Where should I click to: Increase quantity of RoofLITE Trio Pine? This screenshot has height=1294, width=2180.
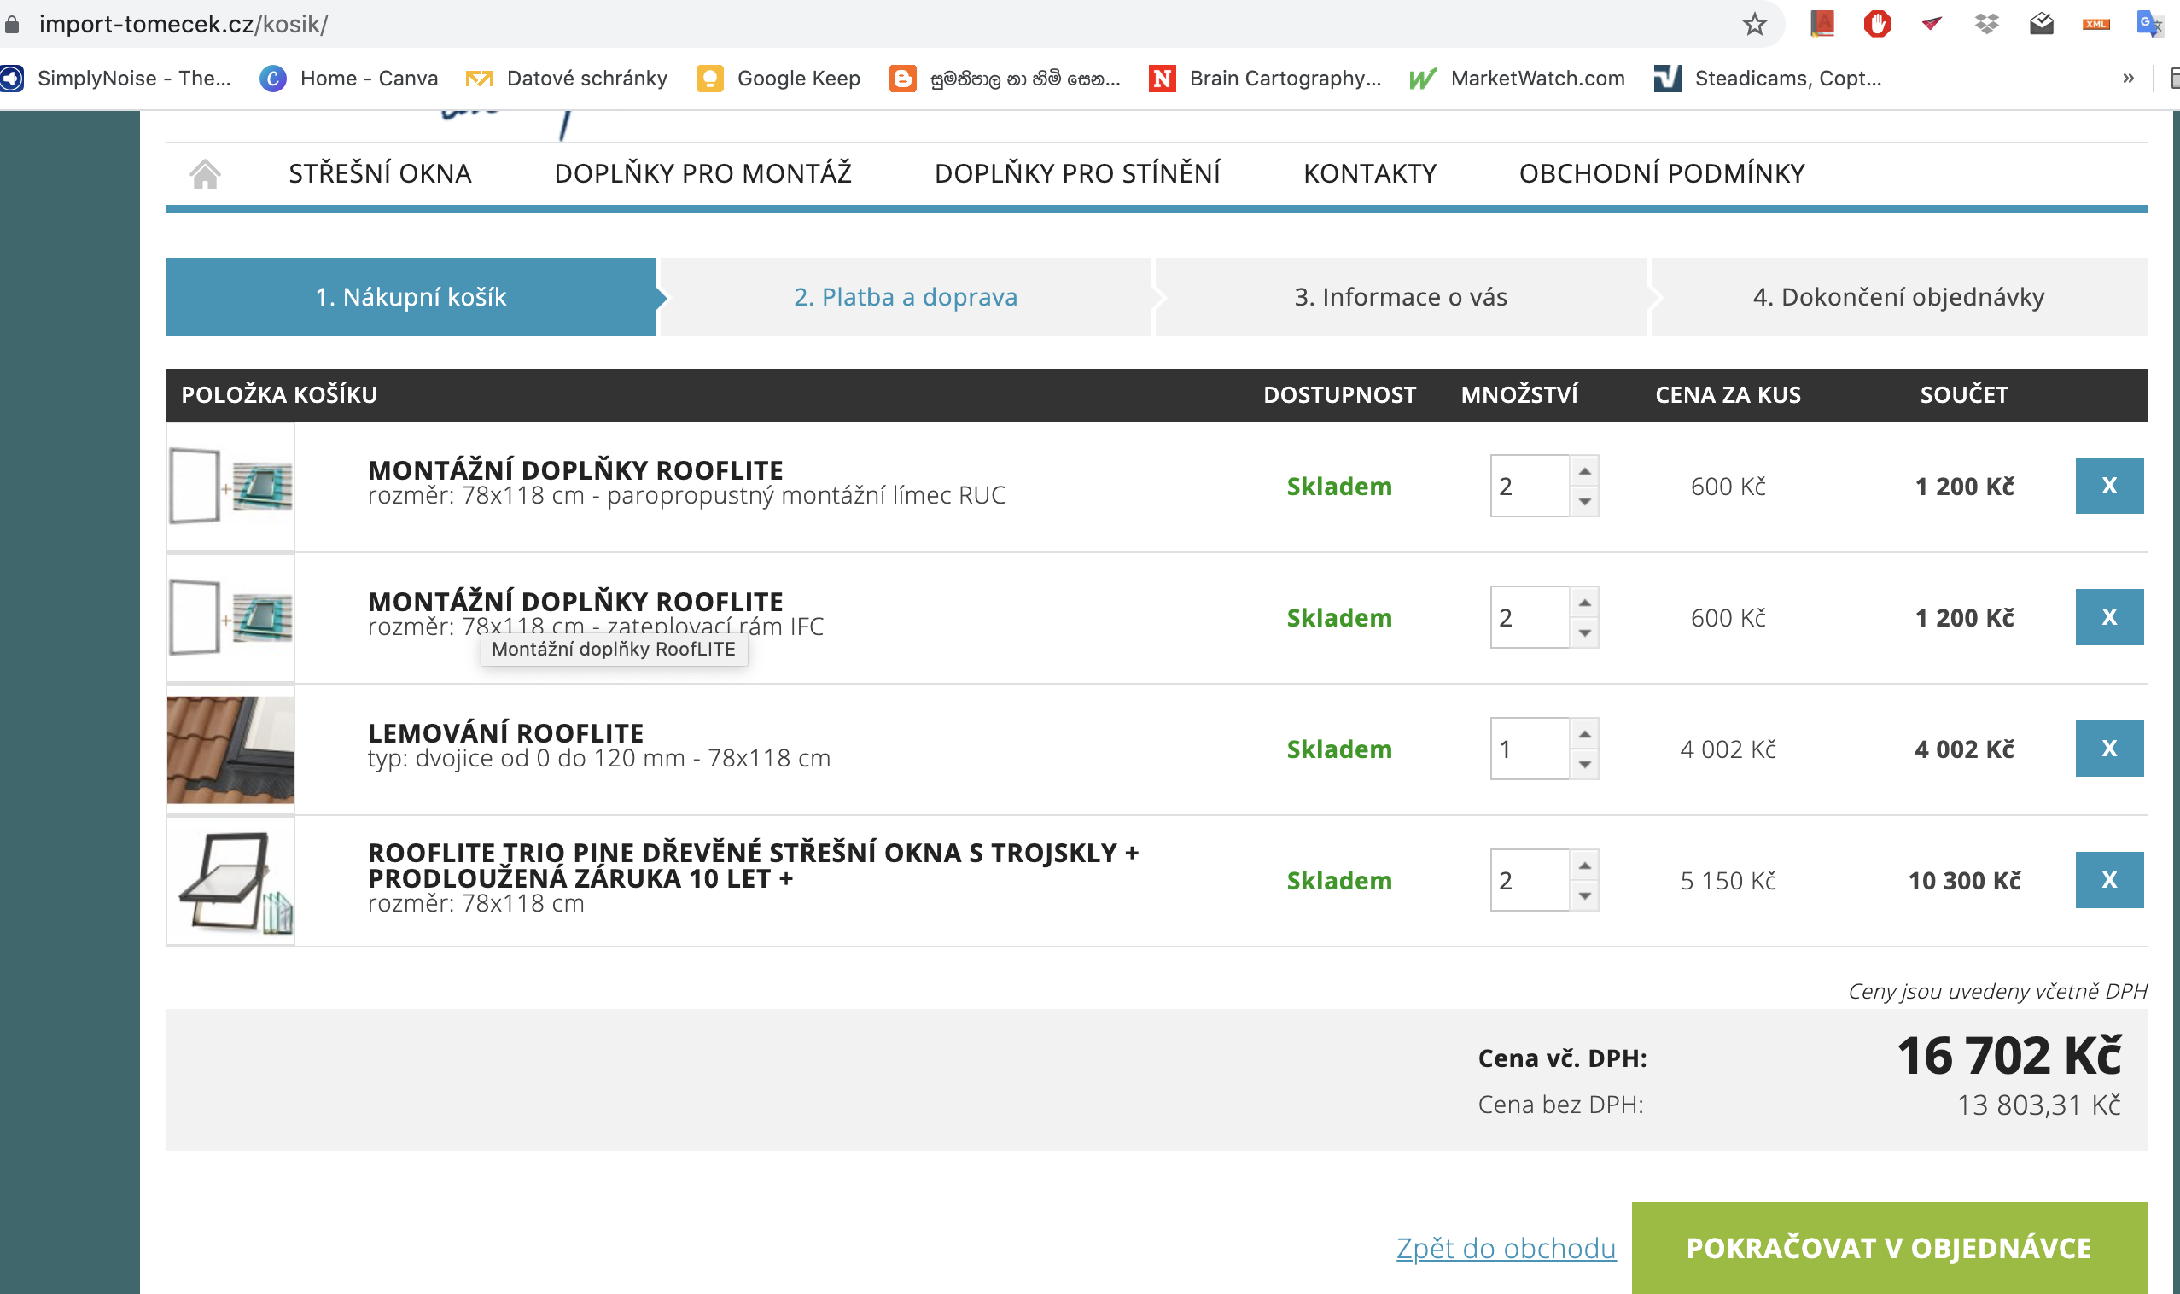(x=1584, y=866)
